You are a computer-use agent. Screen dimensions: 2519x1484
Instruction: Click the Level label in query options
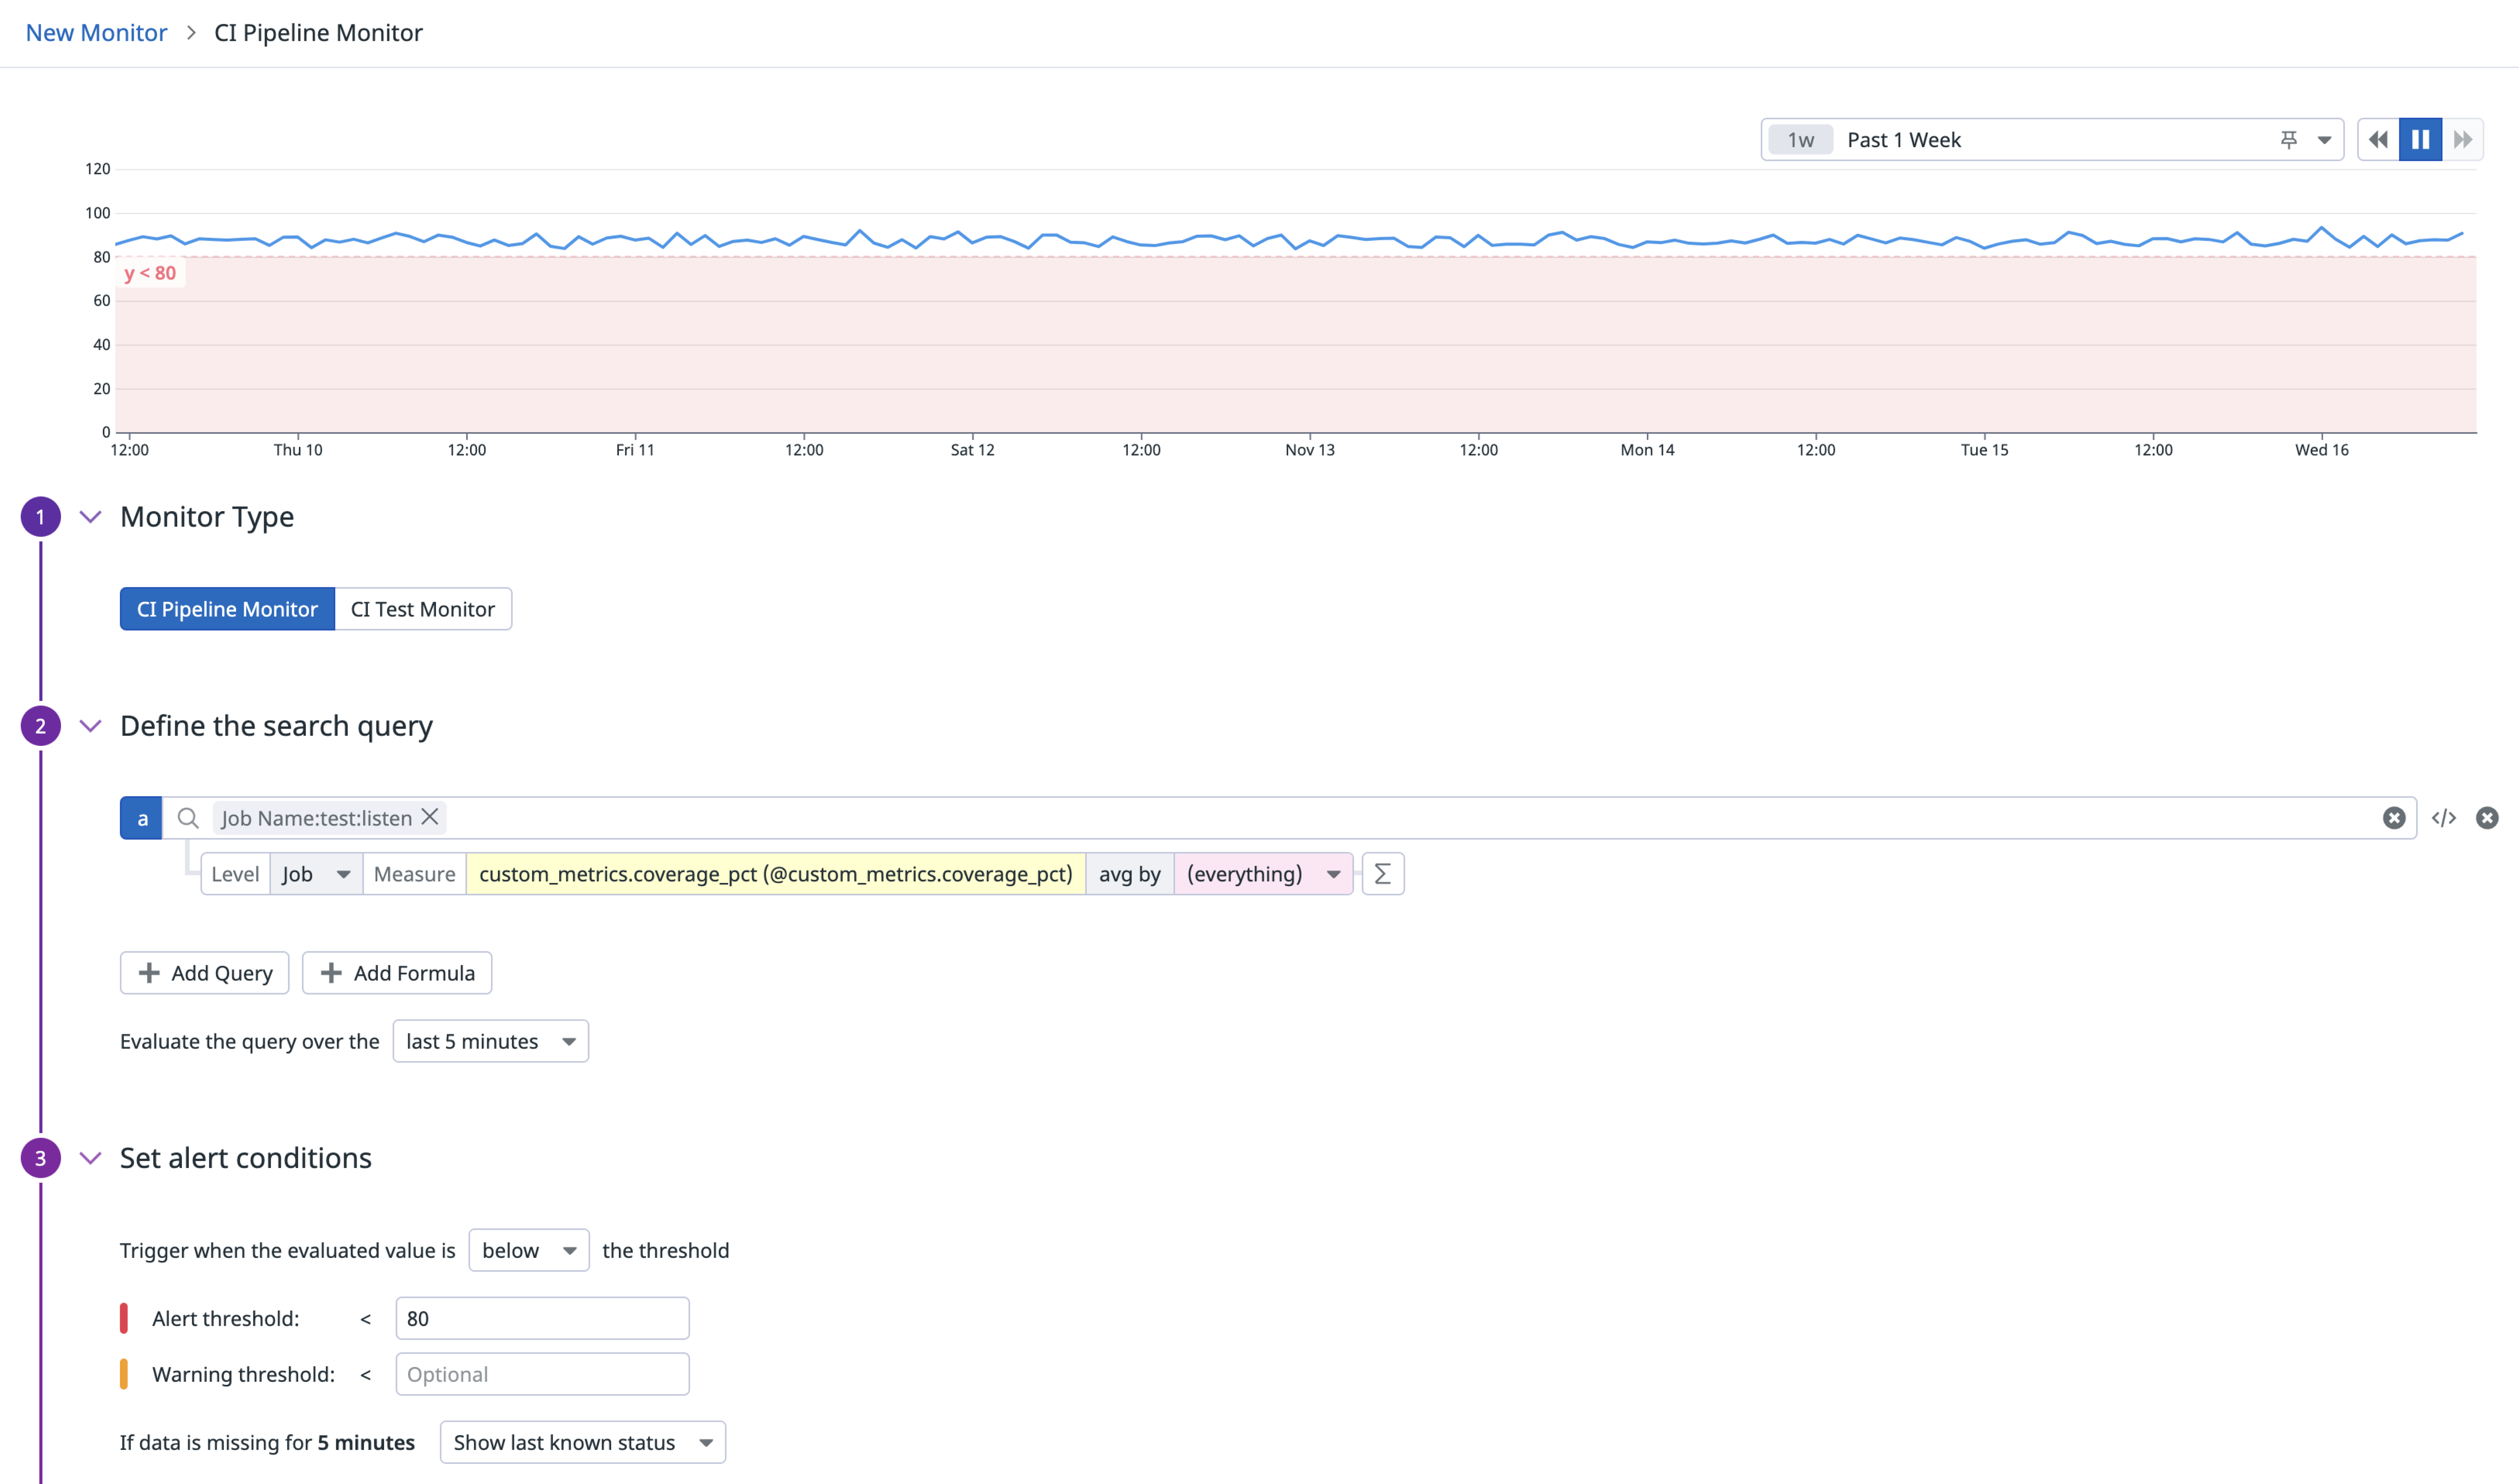(236, 874)
